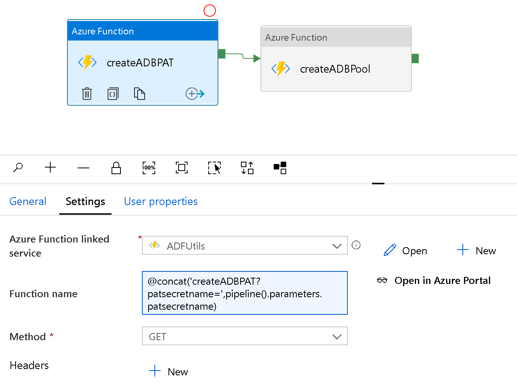Click inside the Function name expression field

[244, 293]
